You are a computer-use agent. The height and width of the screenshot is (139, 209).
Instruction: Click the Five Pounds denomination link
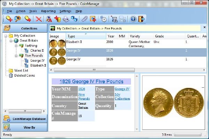click(84, 97)
